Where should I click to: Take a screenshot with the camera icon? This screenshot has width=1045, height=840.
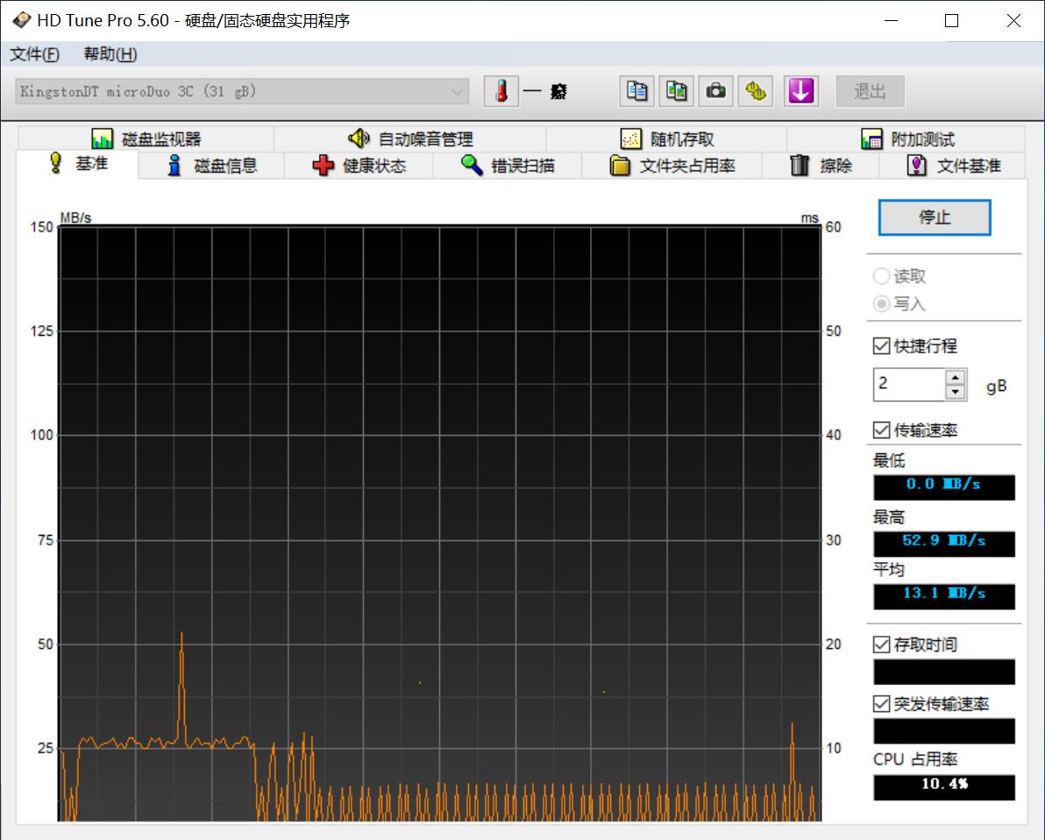pos(715,91)
